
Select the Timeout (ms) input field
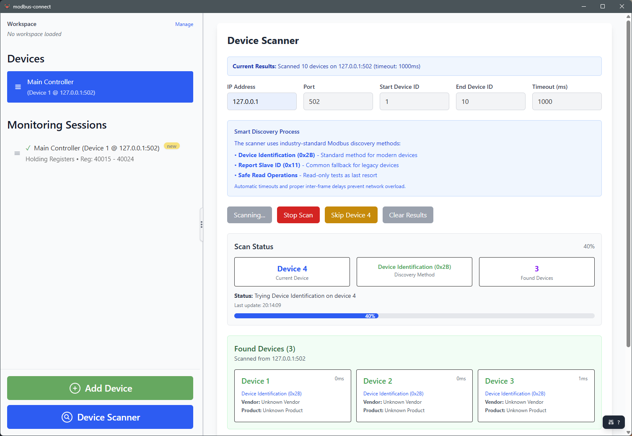pos(567,101)
